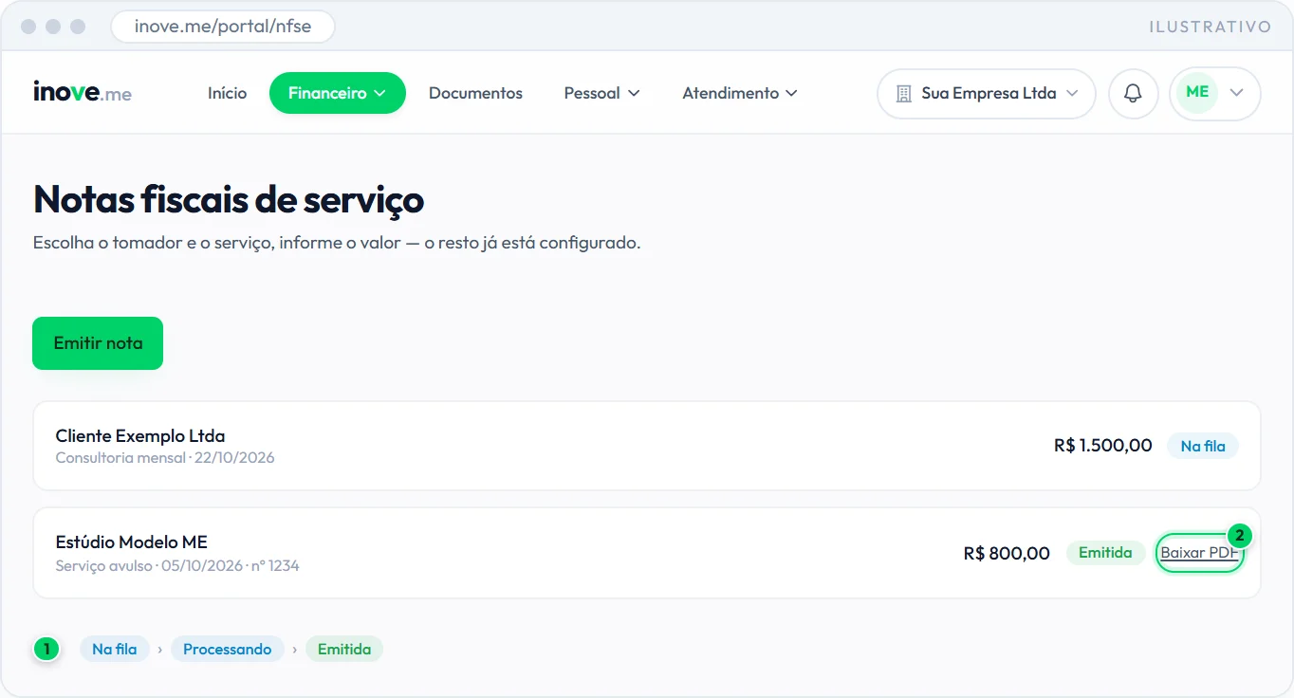Download the PDF for Estúdio Modelo ME
Screen dimensions: 1294x698
[1199, 553]
